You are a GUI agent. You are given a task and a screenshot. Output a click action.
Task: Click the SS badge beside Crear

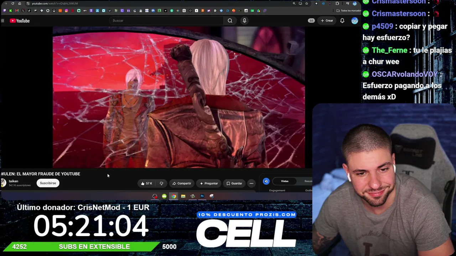pos(311,21)
